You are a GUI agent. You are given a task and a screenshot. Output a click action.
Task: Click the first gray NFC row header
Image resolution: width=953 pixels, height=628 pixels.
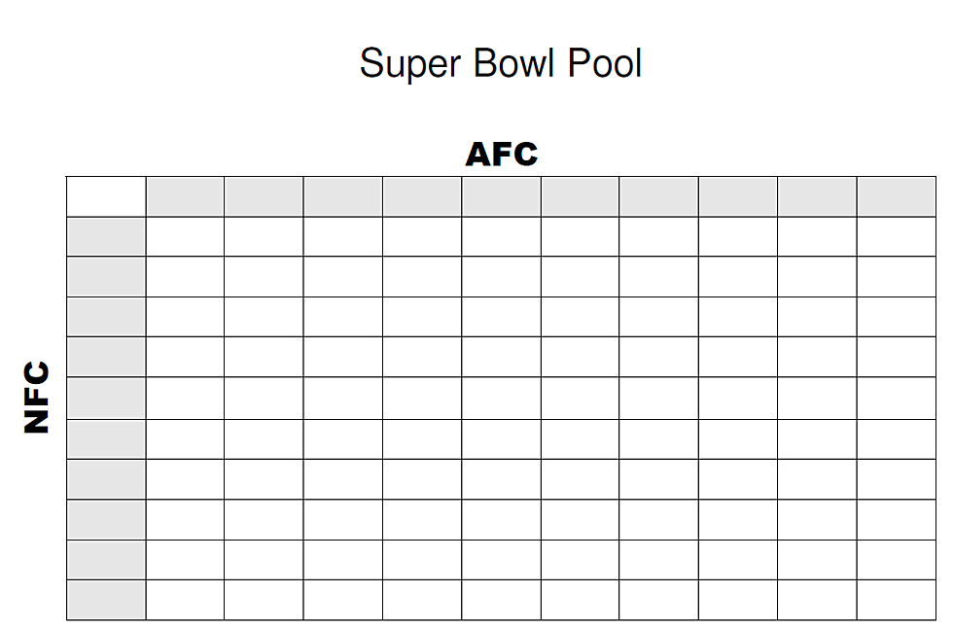click(x=106, y=237)
